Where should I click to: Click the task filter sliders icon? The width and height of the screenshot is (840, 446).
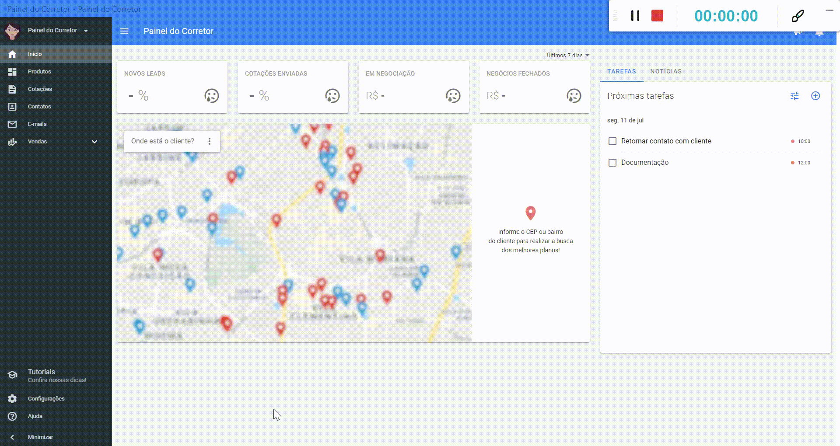[794, 96]
